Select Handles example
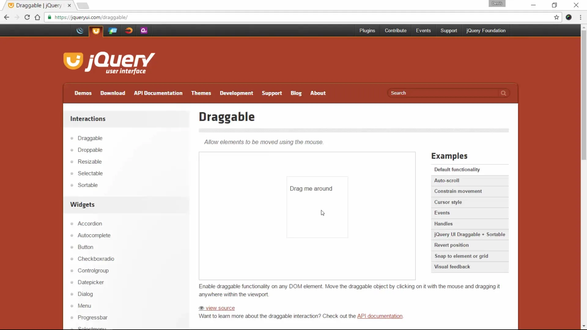Screen dimensions: 587x330 coord(470,224)
